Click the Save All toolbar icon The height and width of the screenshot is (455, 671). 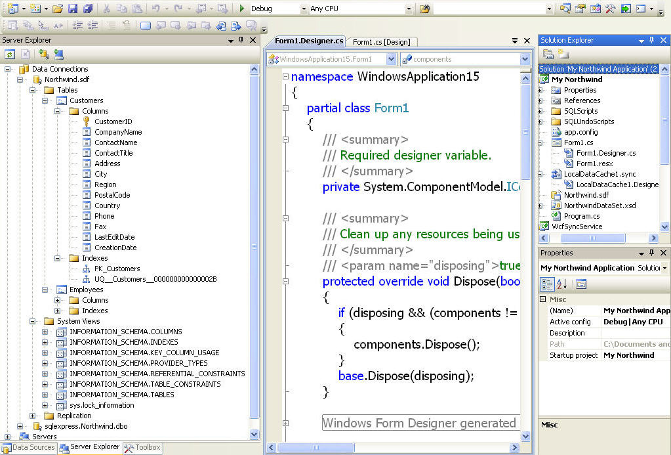click(x=87, y=9)
